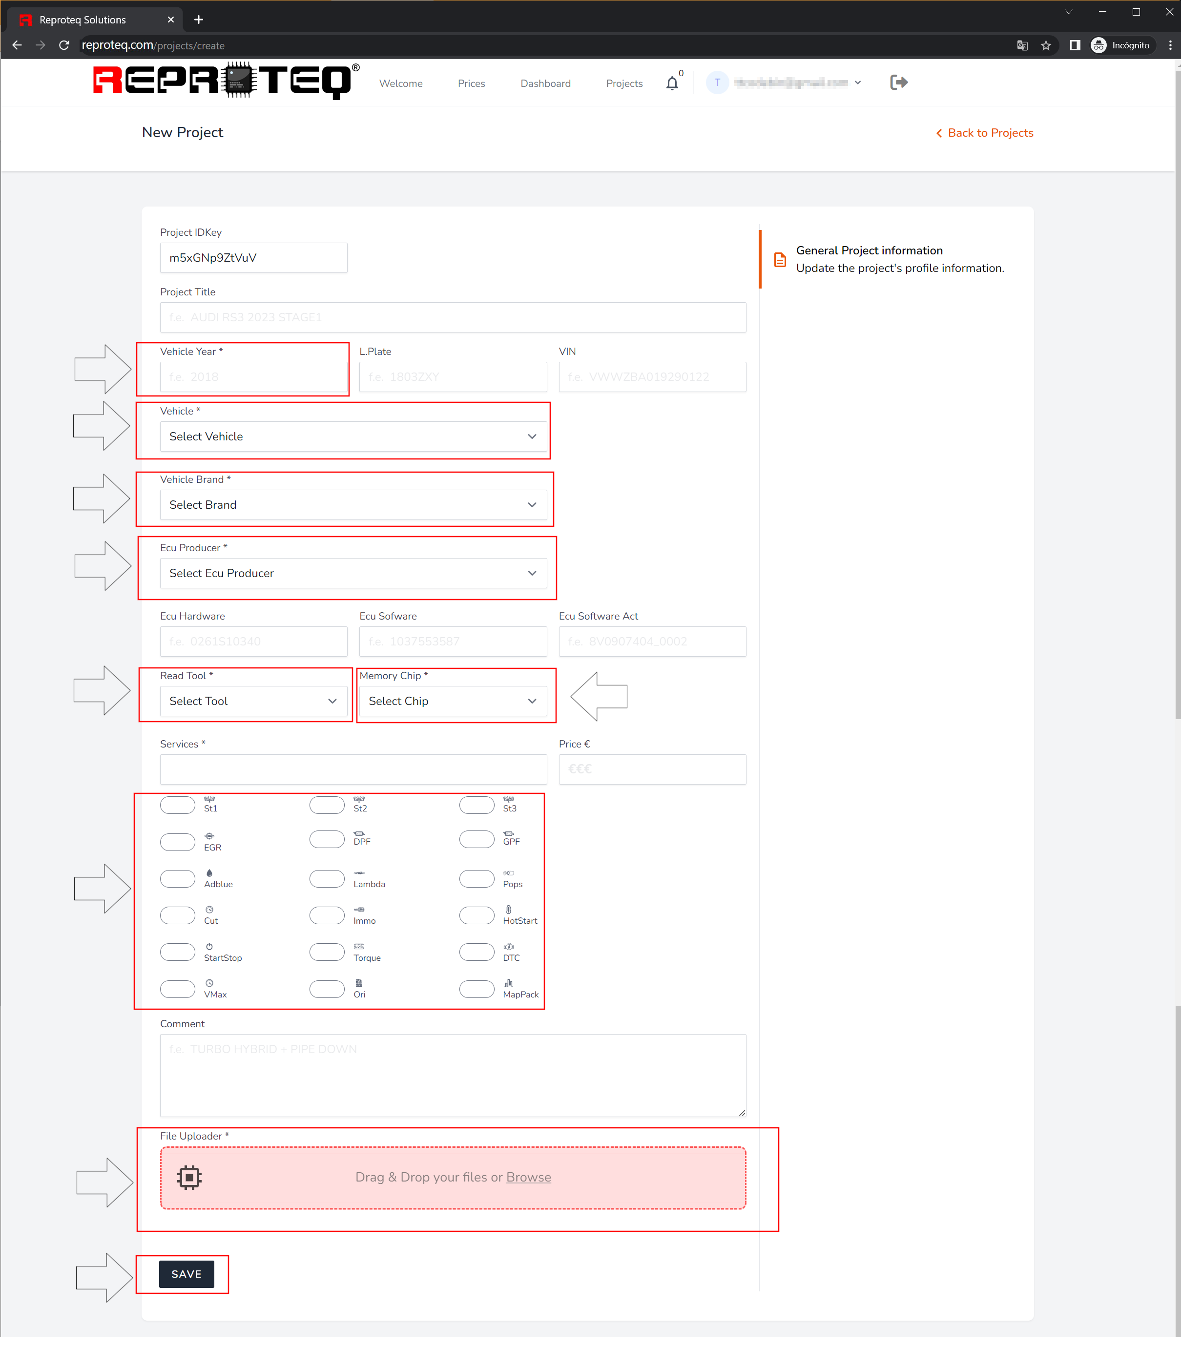Click the chip icon in File Uploader
The height and width of the screenshot is (1348, 1181).
point(189,1177)
